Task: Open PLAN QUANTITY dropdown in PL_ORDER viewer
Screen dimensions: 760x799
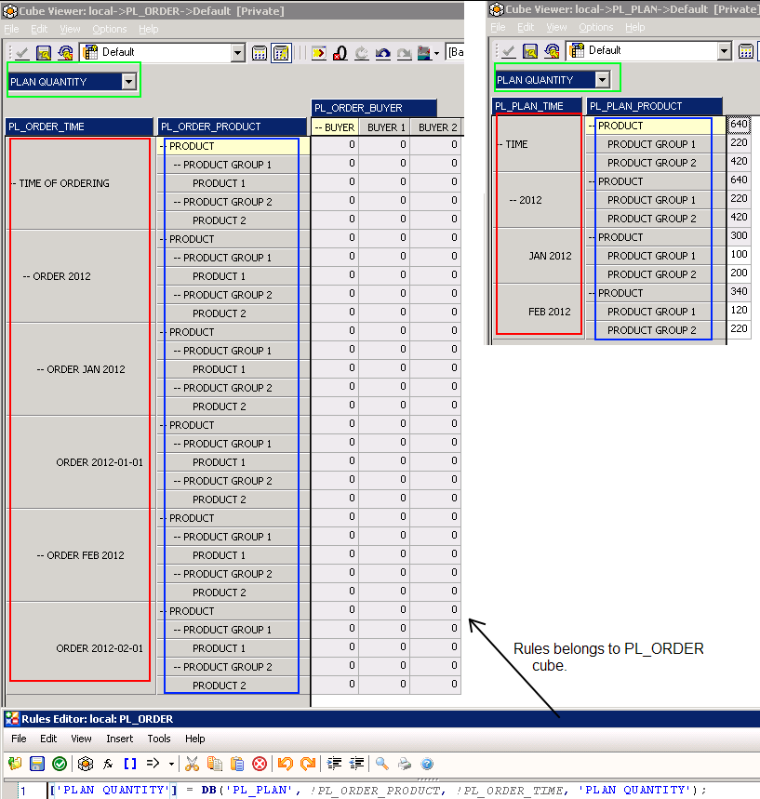Action: tap(129, 82)
